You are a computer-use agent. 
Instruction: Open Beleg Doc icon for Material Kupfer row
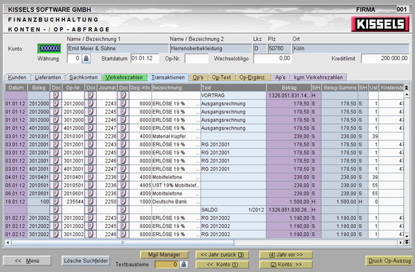pyautogui.click(x=56, y=137)
